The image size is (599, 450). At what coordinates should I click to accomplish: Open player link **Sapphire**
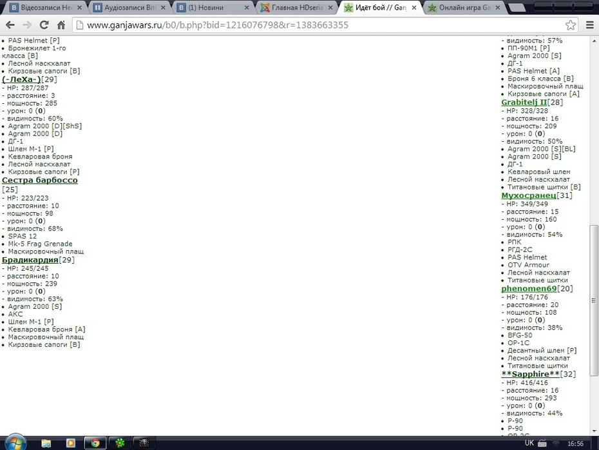pyautogui.click(x=531, y=375)
